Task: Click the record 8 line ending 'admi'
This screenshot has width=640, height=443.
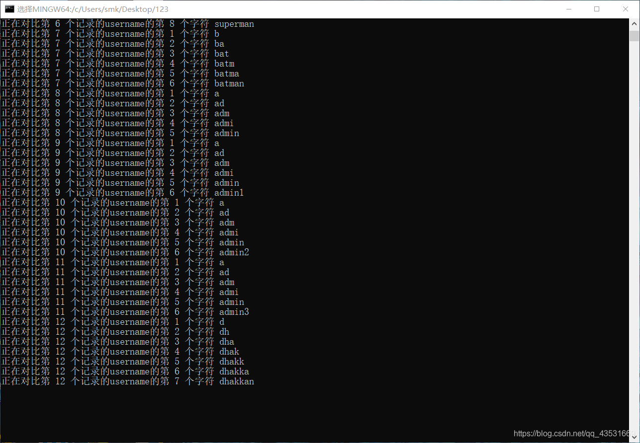Action: 117,123
